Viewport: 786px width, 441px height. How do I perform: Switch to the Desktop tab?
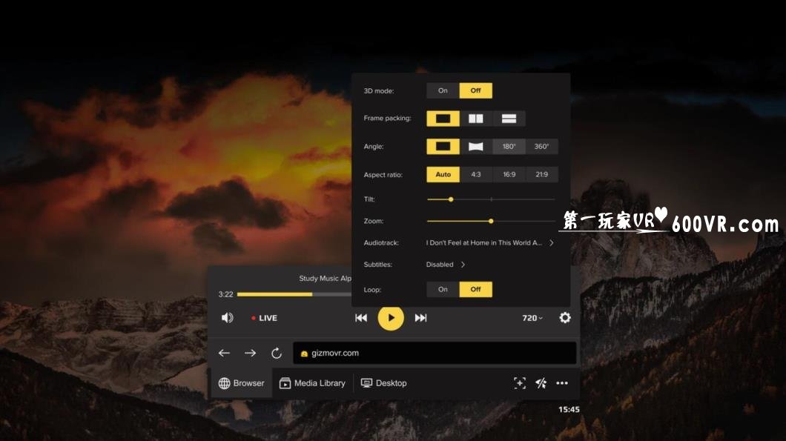point(383,383)
